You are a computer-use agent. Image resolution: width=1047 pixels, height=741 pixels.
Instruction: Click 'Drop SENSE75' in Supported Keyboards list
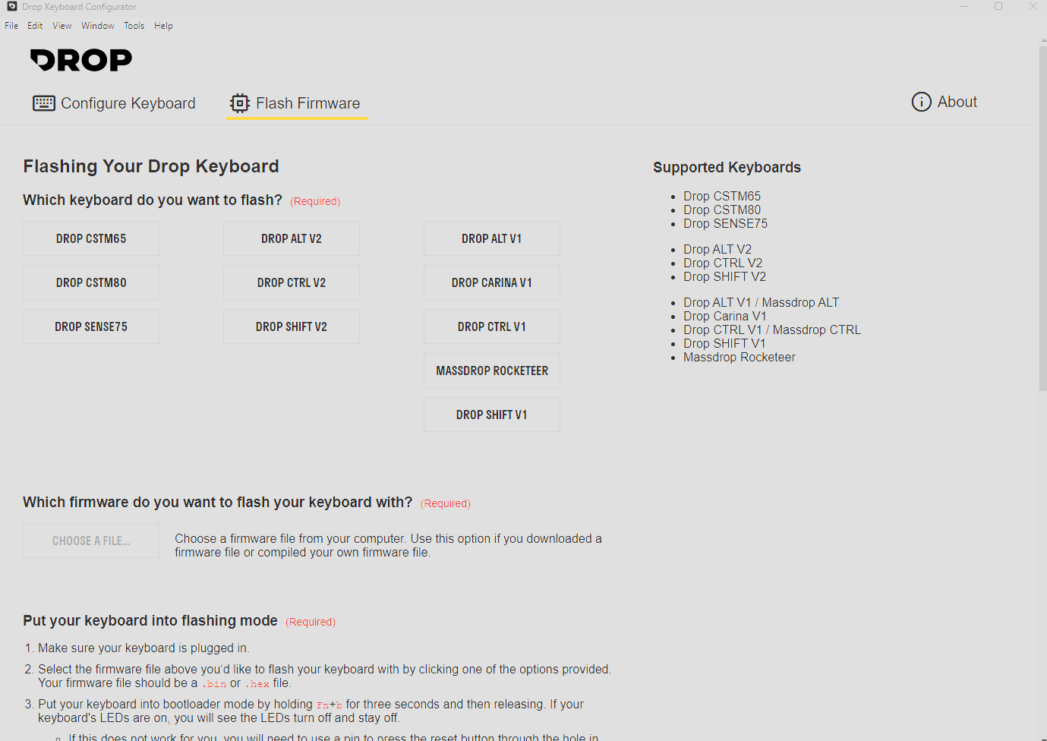click(725, 223)
